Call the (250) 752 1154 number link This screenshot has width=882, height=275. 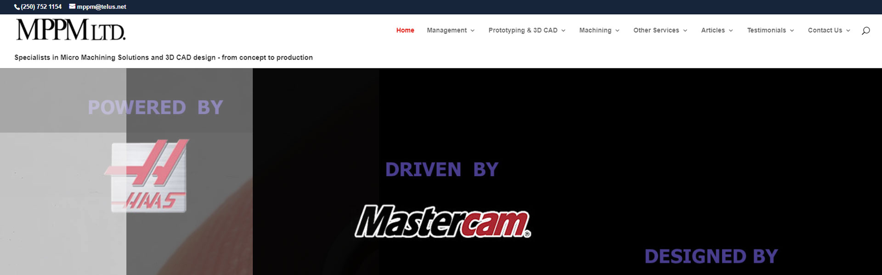(41, 7)
